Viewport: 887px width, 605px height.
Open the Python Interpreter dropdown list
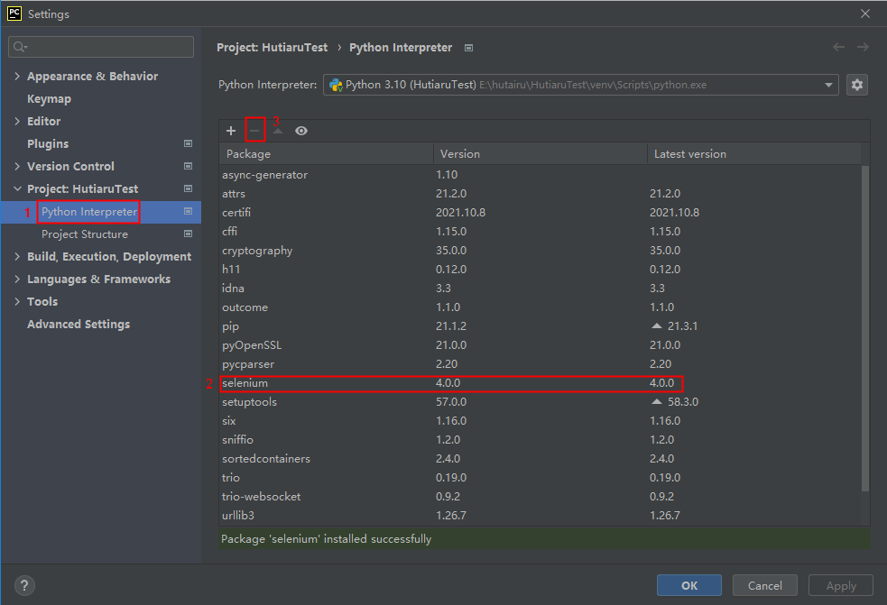[x=827, y=84]
